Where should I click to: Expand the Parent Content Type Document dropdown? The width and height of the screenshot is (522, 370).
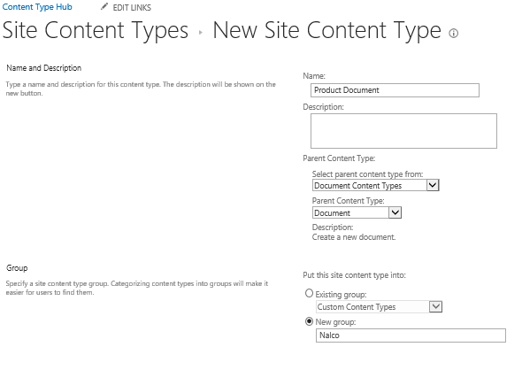pos(357,212)
